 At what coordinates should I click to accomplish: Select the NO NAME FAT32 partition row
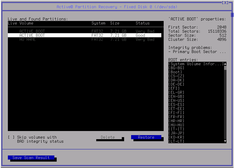[x=85, y=40]
